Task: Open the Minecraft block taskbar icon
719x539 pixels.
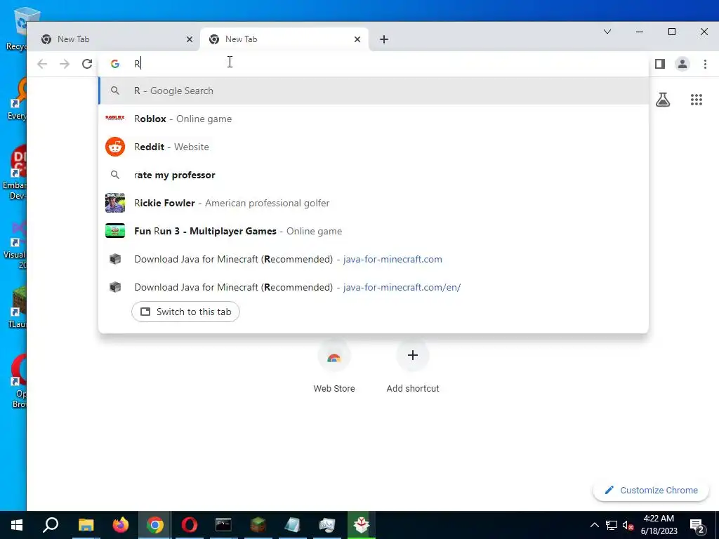Action: point(258,525)
